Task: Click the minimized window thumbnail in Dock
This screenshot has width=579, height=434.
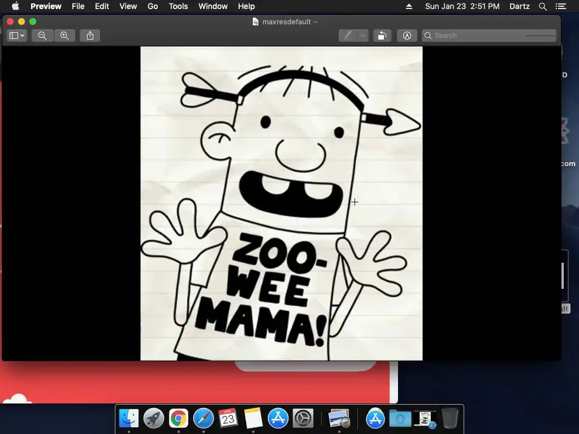Action: click(425, 419)
